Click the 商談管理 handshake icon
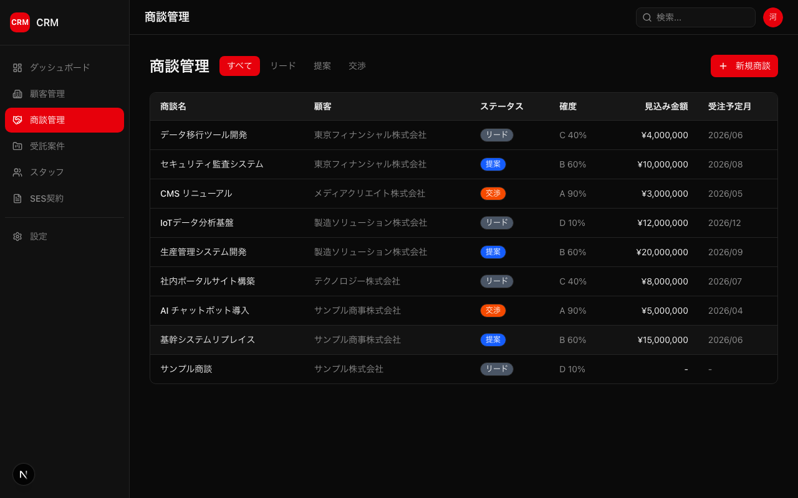This screenshot has width=798, height=498. pos(17,120)
